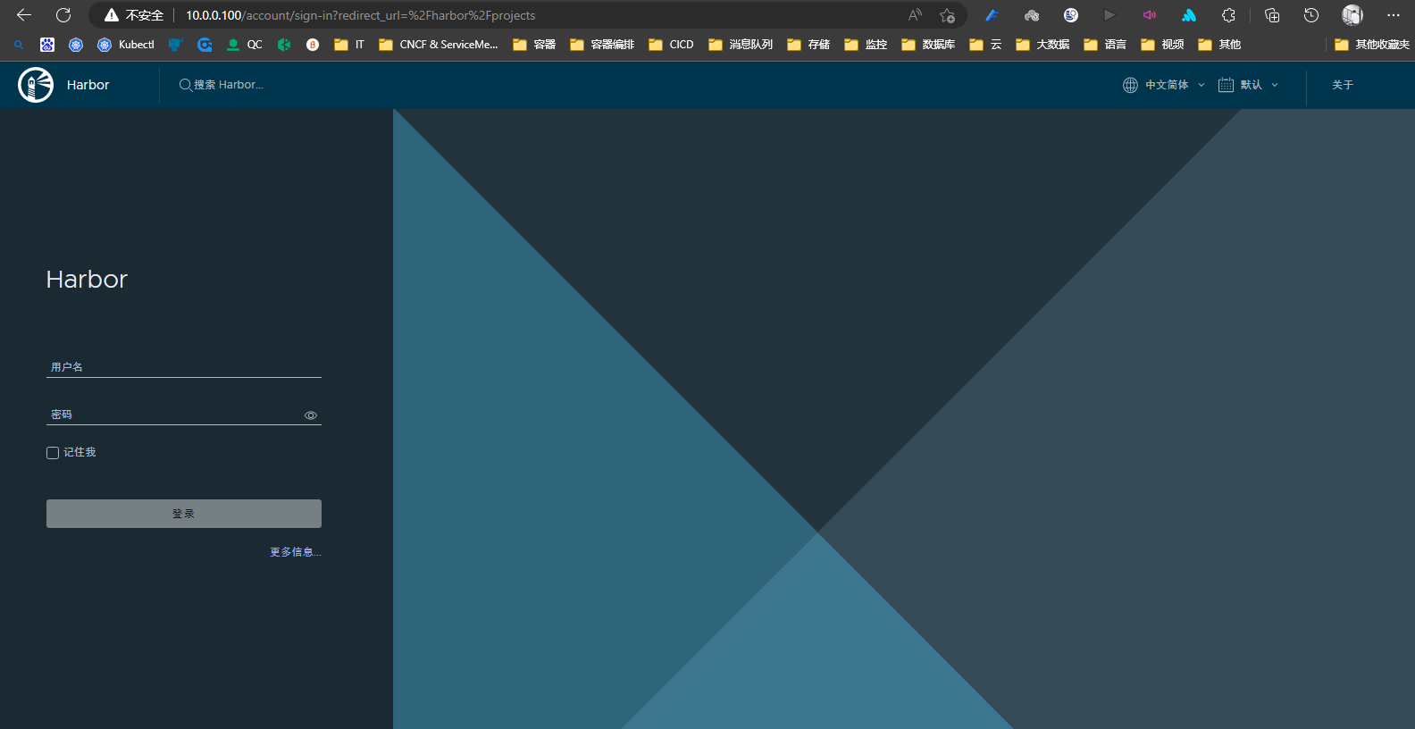Click the green hexagon bookmark icon

pyautogui.click(x=284, y=45)
